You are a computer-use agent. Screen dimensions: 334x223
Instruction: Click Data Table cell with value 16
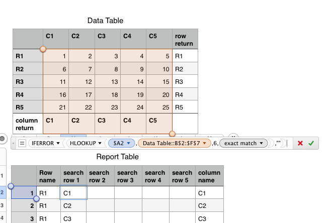pyautogui.click(x=56, y=94)
